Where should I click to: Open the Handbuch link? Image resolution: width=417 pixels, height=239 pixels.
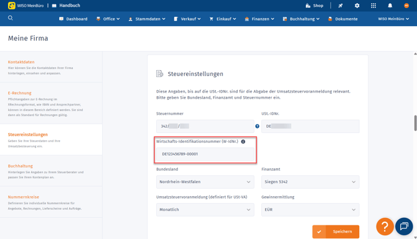(70, 6)
